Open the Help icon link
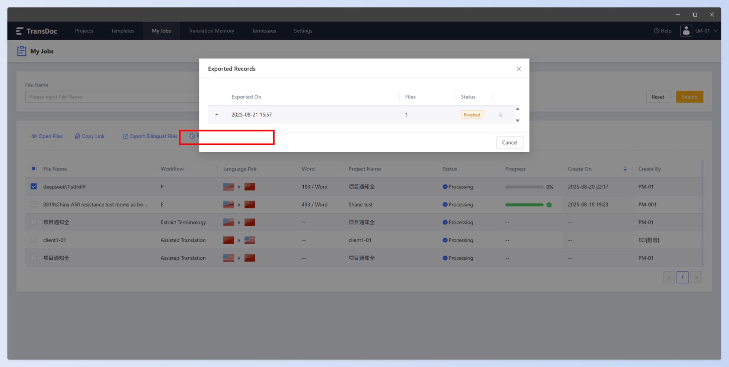 (x=663, y=31)
